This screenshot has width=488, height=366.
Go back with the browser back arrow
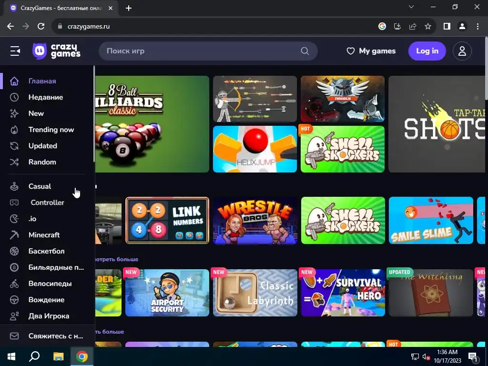[x=10, y=27]
